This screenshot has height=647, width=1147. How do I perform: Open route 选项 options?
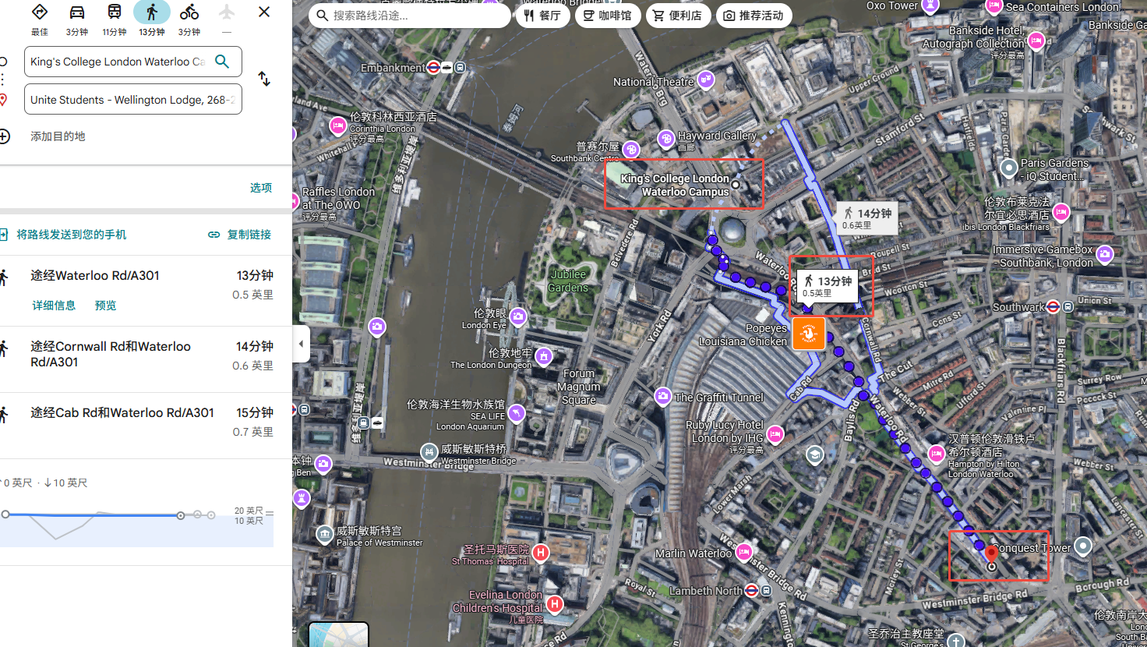pos(260,188)
